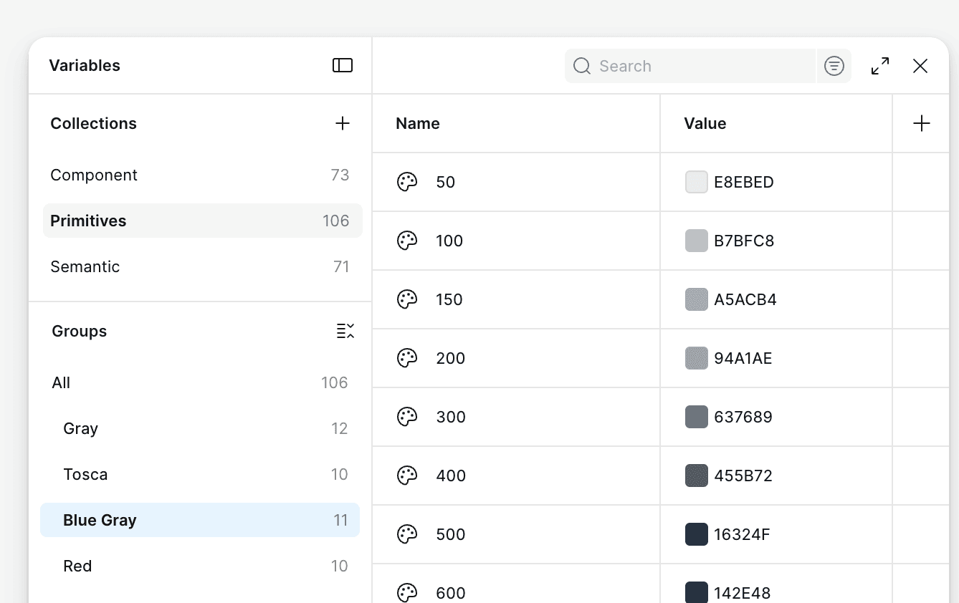Open the A5ACB4 color swatch

tap(697, 299)
